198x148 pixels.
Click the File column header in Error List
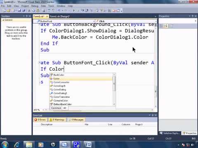coord(87,125)
